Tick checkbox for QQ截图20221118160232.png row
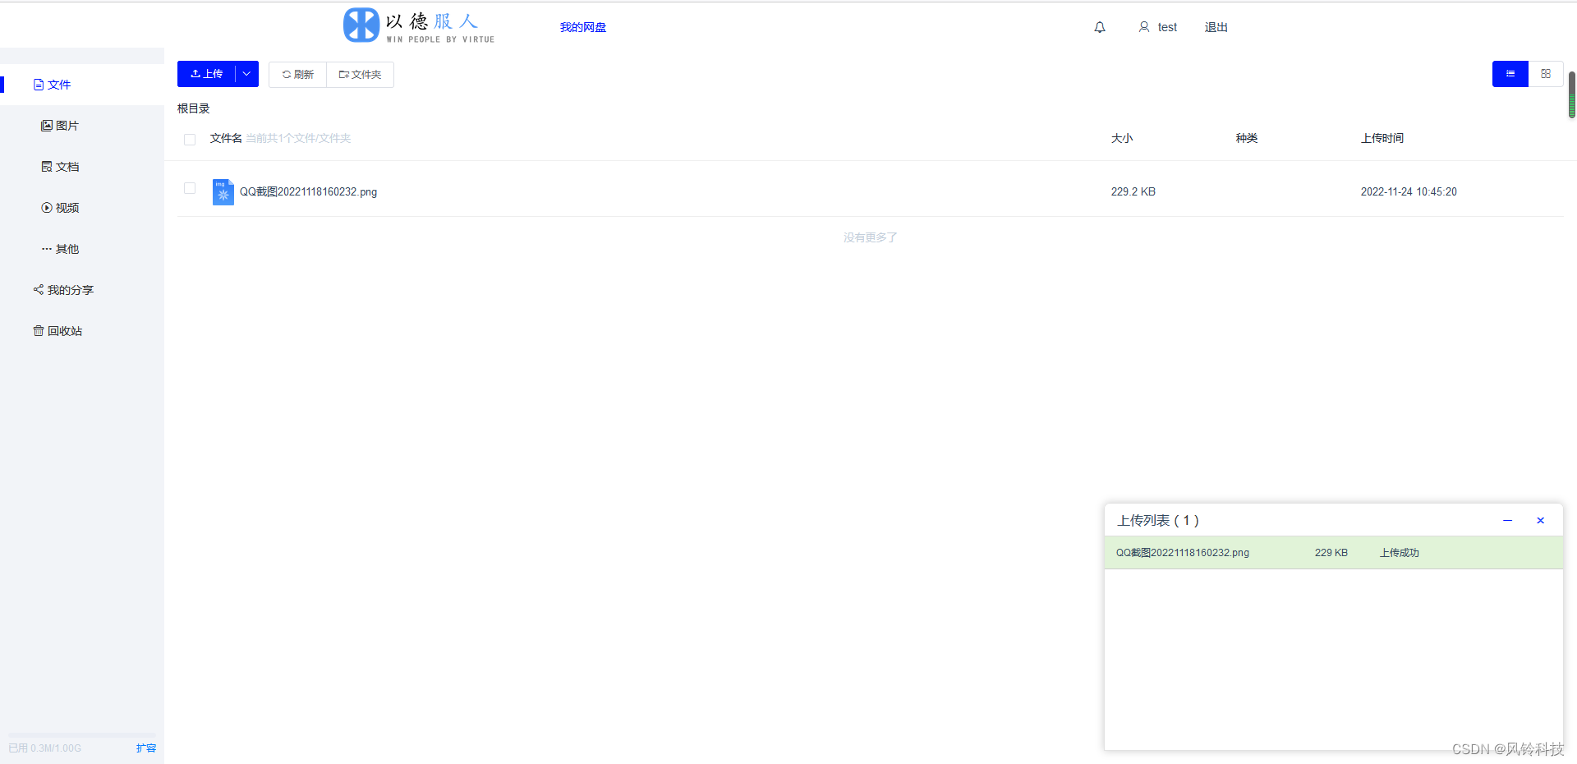Viewport: 1577px width, 764px height. click(190, 188)
